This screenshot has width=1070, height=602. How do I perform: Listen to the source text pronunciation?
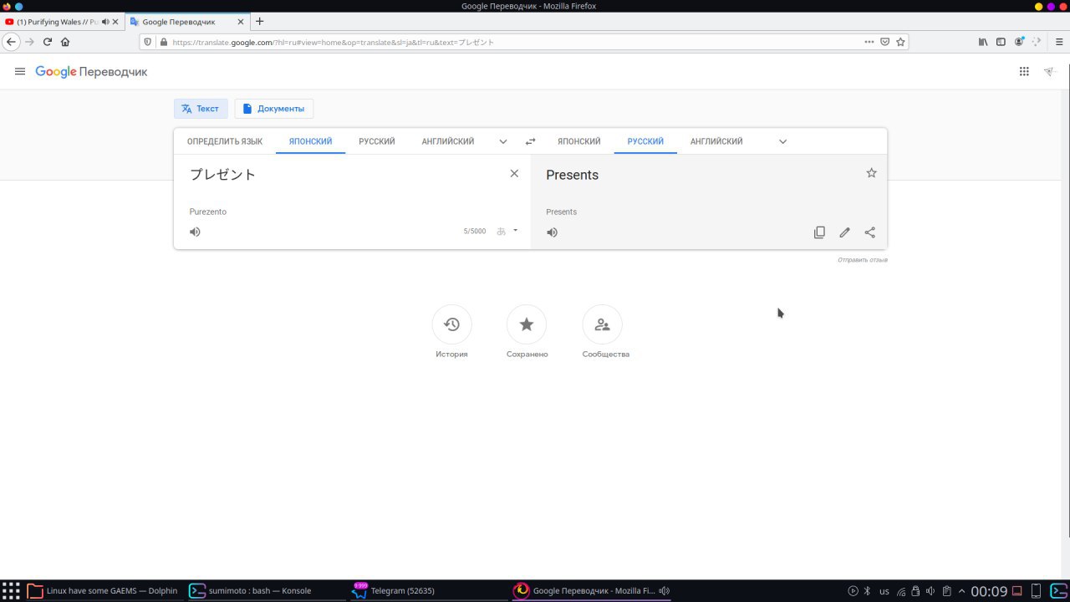pos(195,232)
